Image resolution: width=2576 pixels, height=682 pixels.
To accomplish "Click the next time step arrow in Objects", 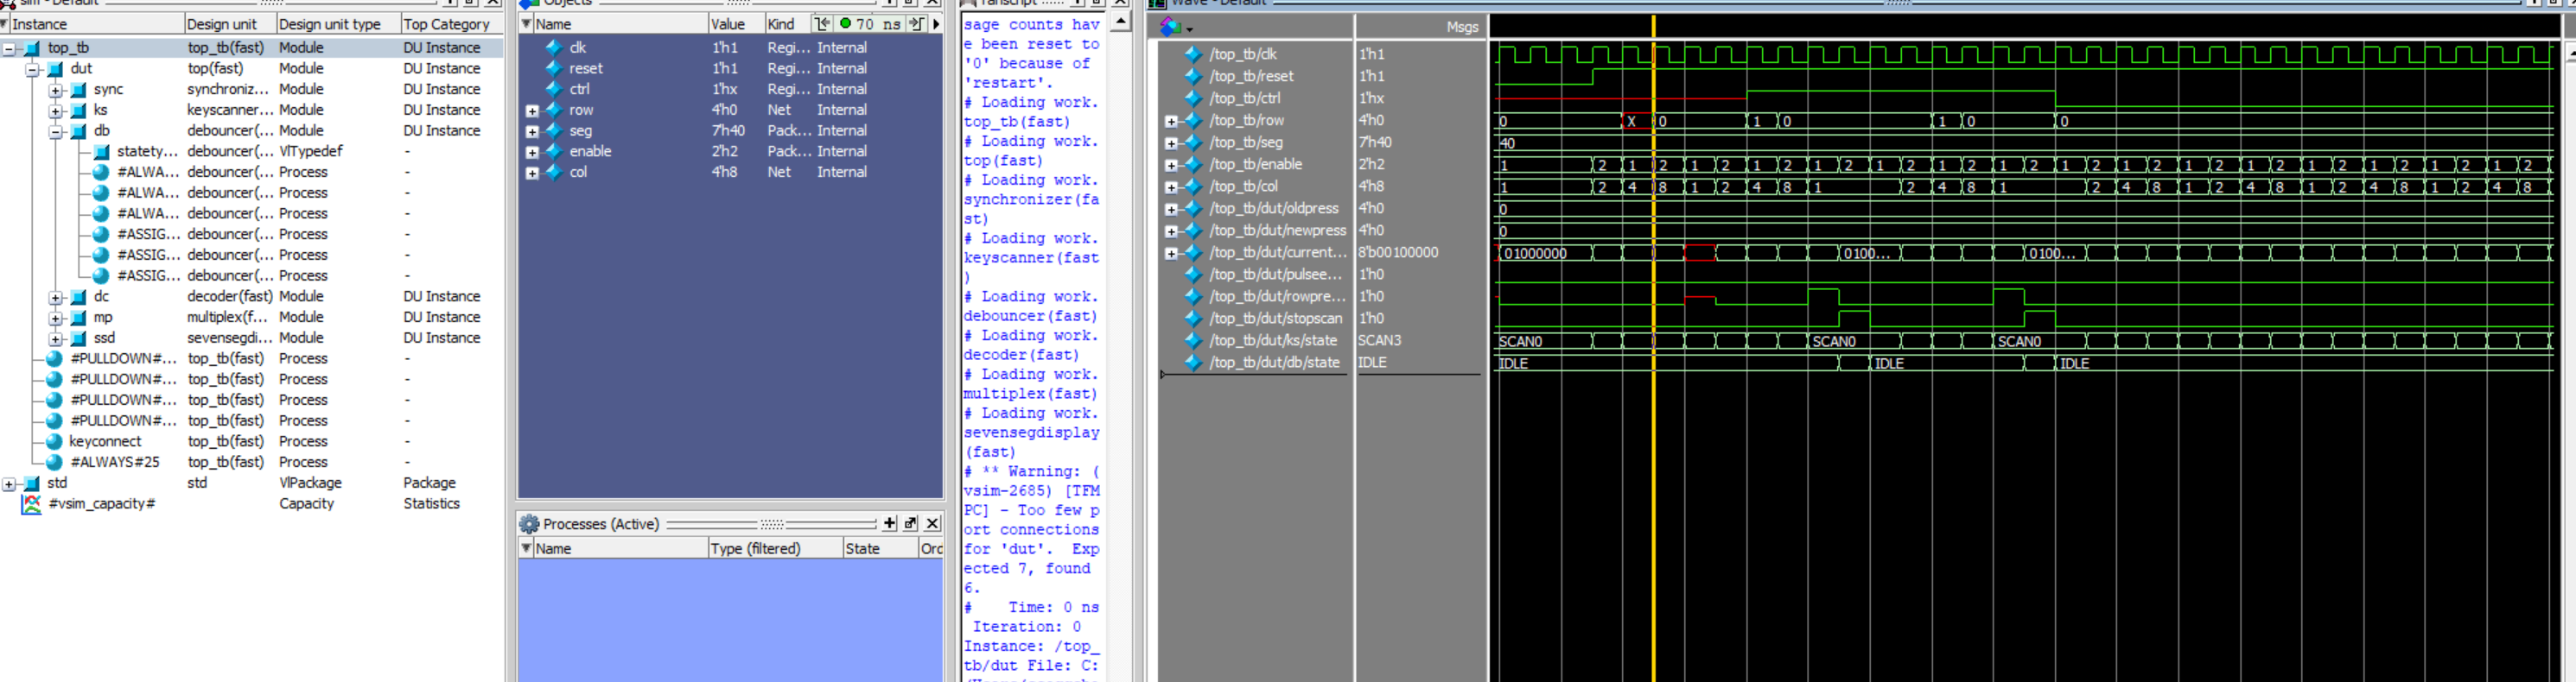I will coord(916,24).
